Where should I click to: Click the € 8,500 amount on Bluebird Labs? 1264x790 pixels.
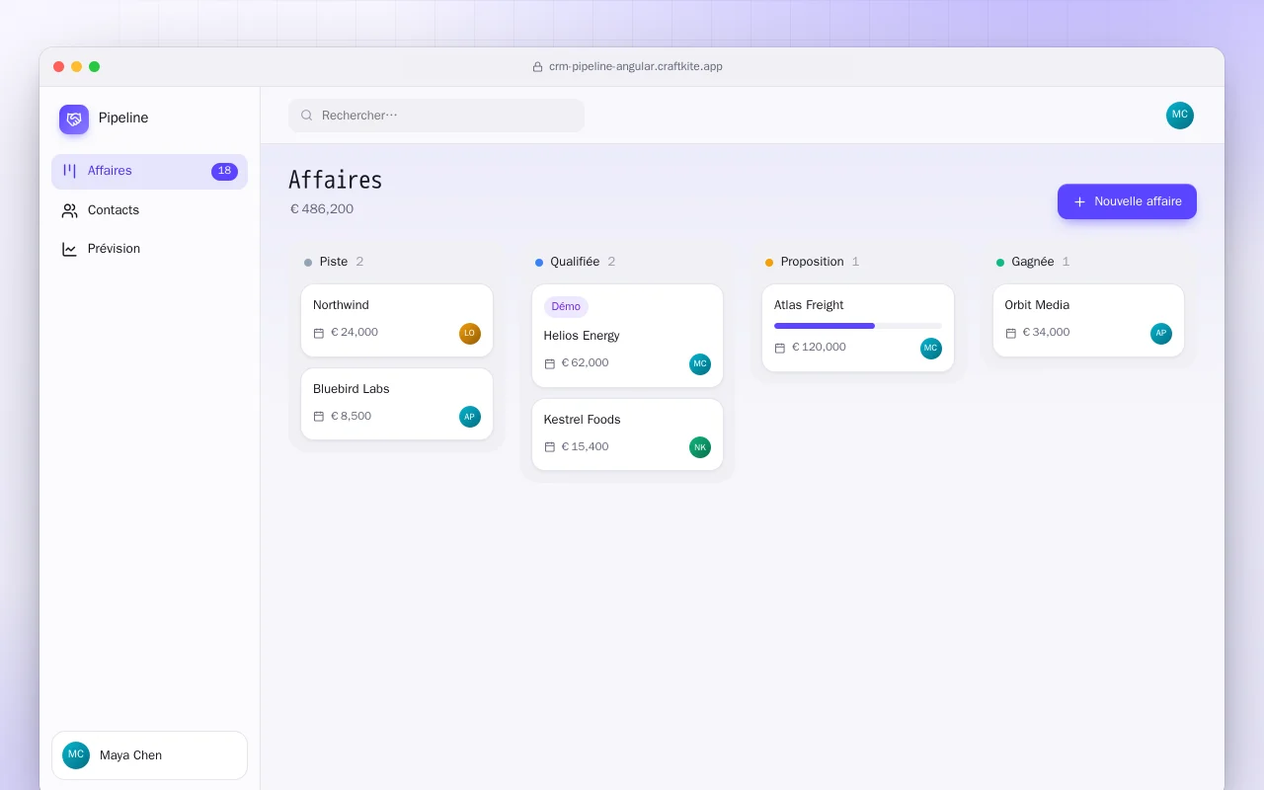pyautogui.click(x=351, y=417)
